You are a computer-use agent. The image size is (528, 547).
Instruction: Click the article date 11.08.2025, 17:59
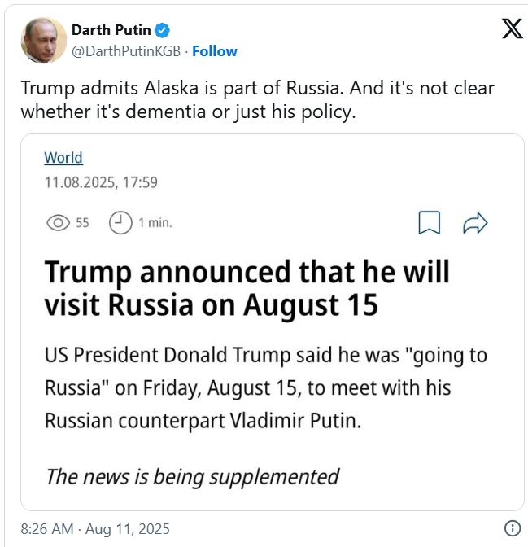point(100,183)
